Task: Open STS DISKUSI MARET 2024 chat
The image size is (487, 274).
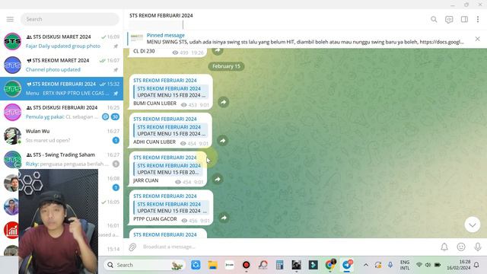Action: point(62,41)
